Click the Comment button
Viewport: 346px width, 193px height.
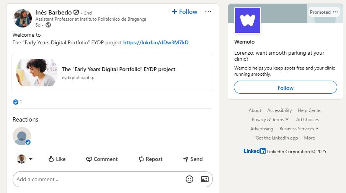coord(102,159)
